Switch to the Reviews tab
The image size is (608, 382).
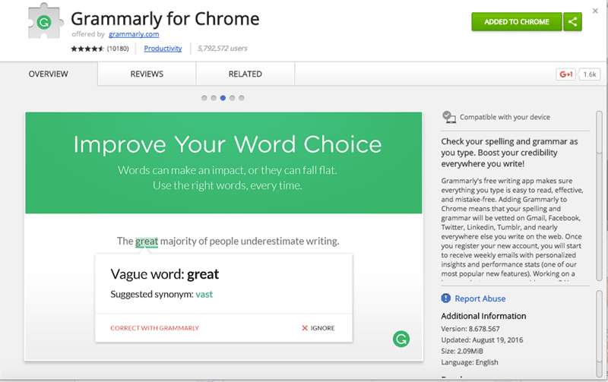(x=147, y=74)
